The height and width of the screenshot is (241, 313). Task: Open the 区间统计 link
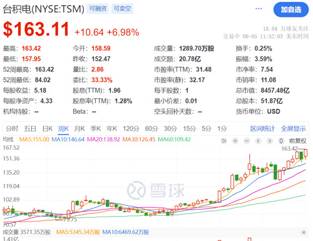pyautogui.click(x=262, y=129)
